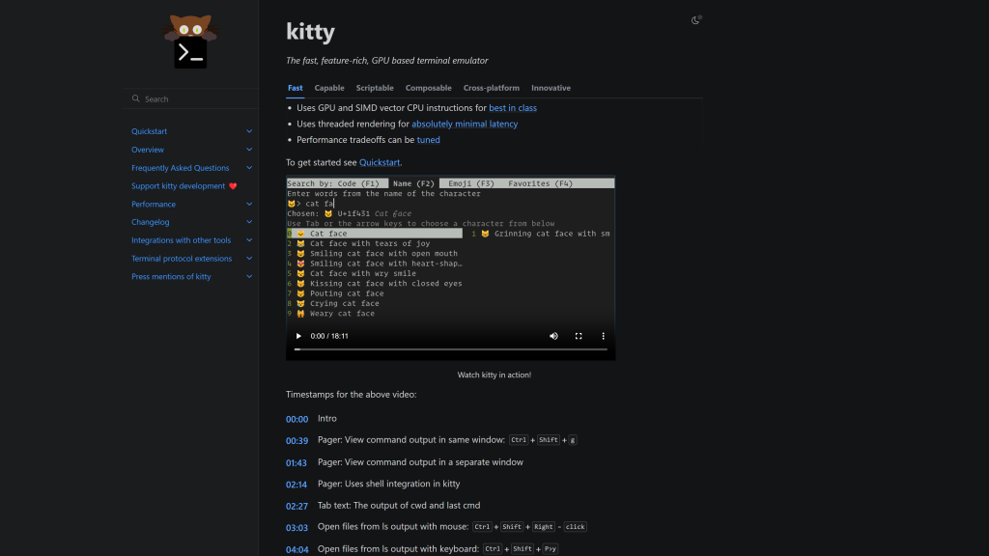The width and height of the screenshot is (989, 556).
Task: Click 'Watch kitty in action!' caption
Action: (494, 375)
